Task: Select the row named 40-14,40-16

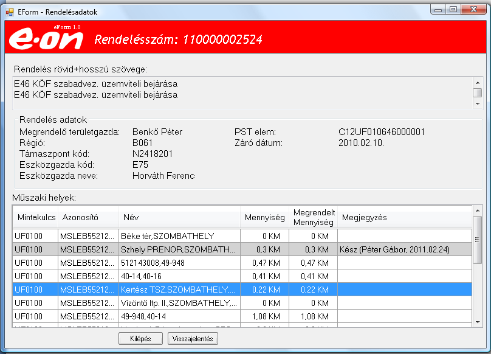Action: 242,276
